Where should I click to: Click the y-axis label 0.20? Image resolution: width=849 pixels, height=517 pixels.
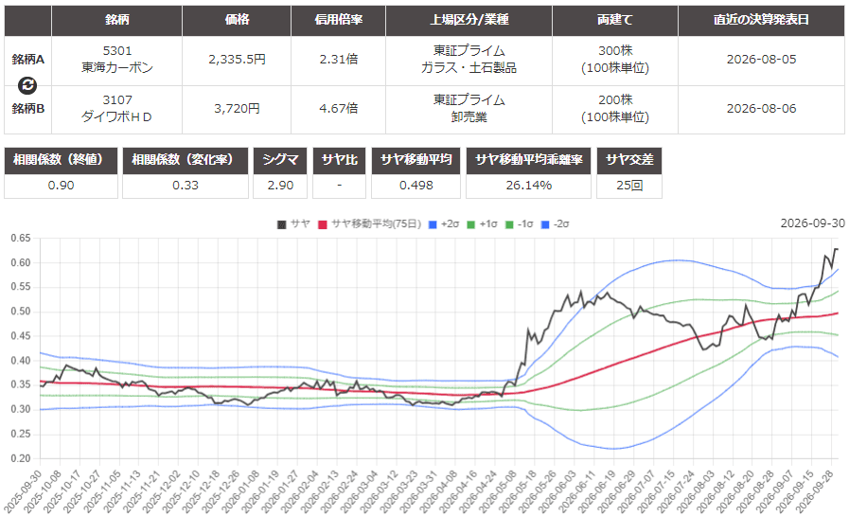tap(21, 458)
